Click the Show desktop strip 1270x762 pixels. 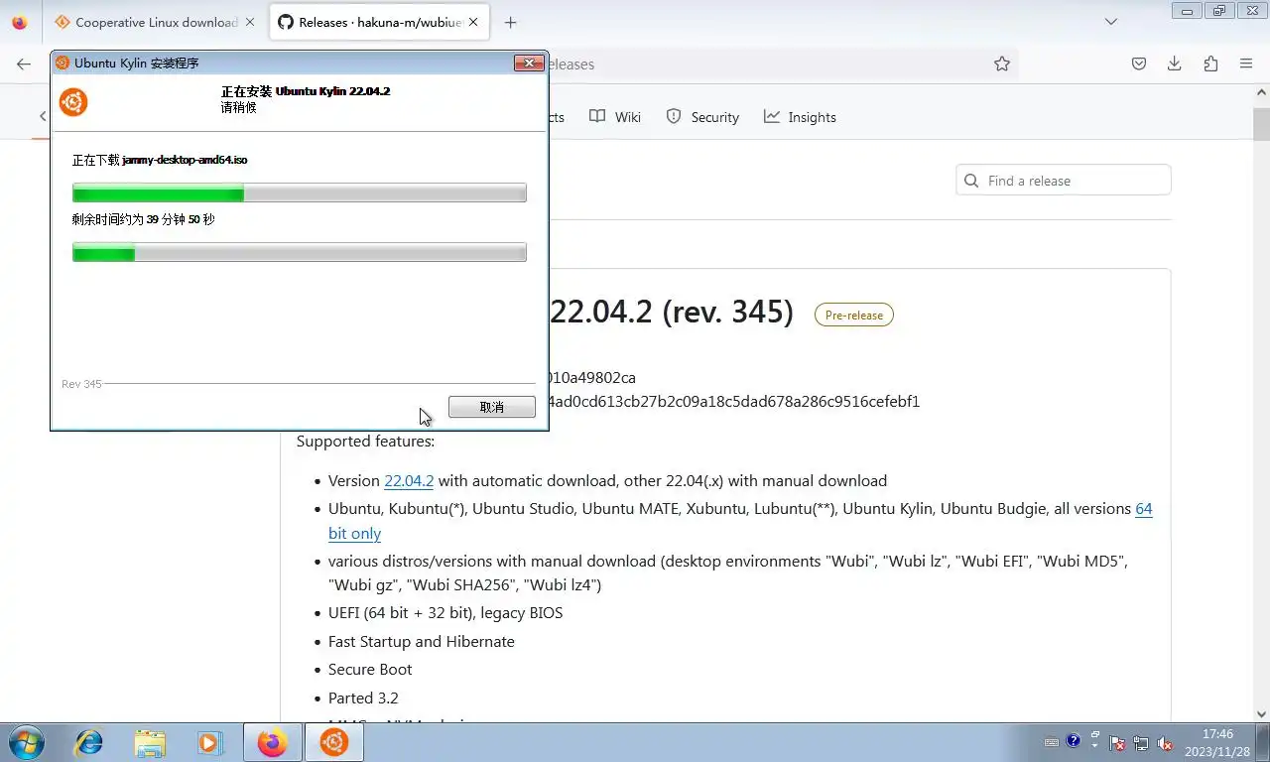pyautogui.click(x=1262, y=742)
